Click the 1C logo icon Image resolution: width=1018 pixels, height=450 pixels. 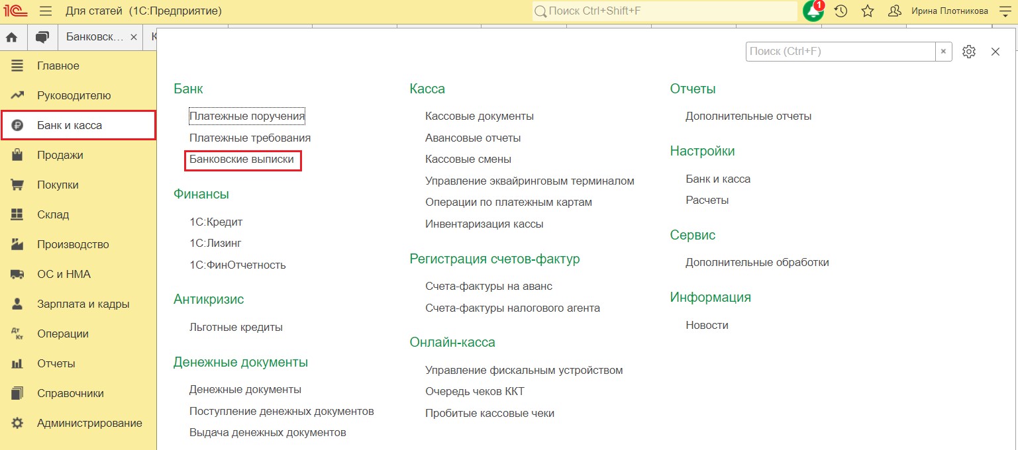point(15,11)
